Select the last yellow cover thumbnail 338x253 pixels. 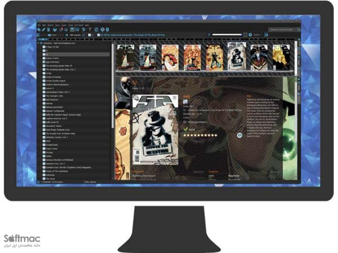click(281, 57)
